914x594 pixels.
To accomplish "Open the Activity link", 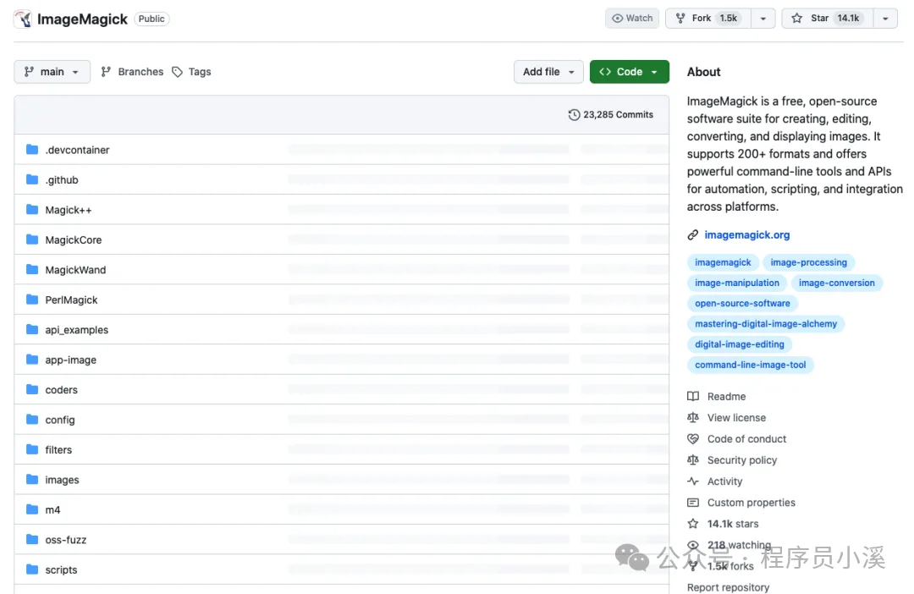I will coord(724,481).
